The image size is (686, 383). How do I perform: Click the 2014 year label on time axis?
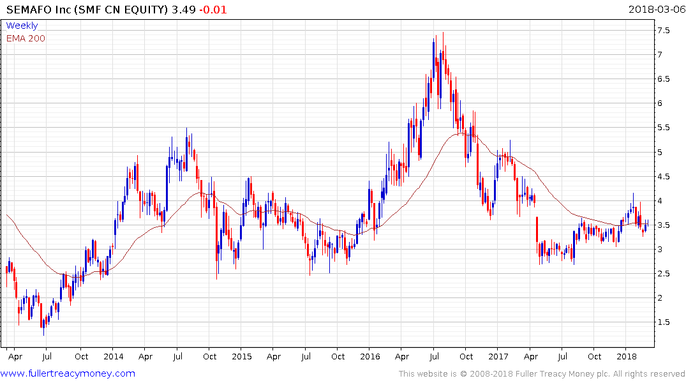[114, 357]
